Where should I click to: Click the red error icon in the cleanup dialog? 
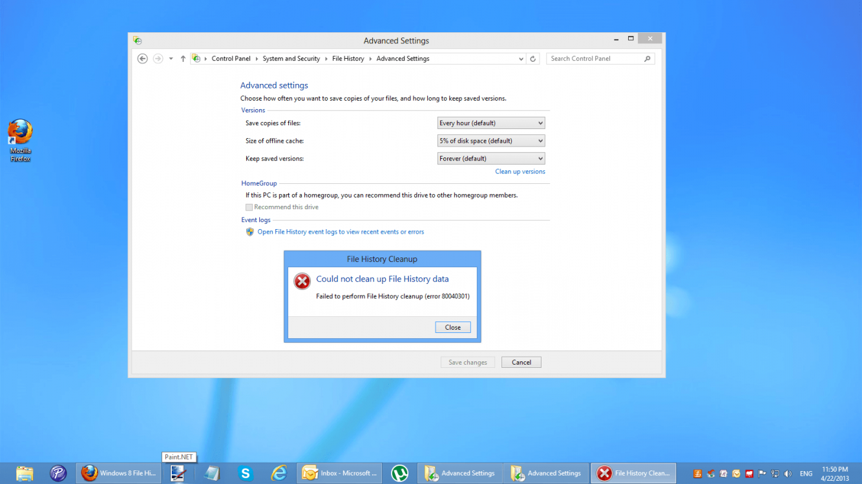(302, 281)
